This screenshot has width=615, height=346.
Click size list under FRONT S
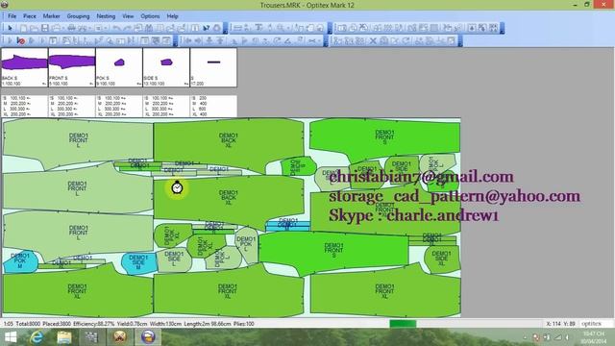click(72, 106)
